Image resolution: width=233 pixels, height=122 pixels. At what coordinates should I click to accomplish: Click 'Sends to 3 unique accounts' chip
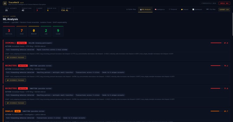pos(74,118)
